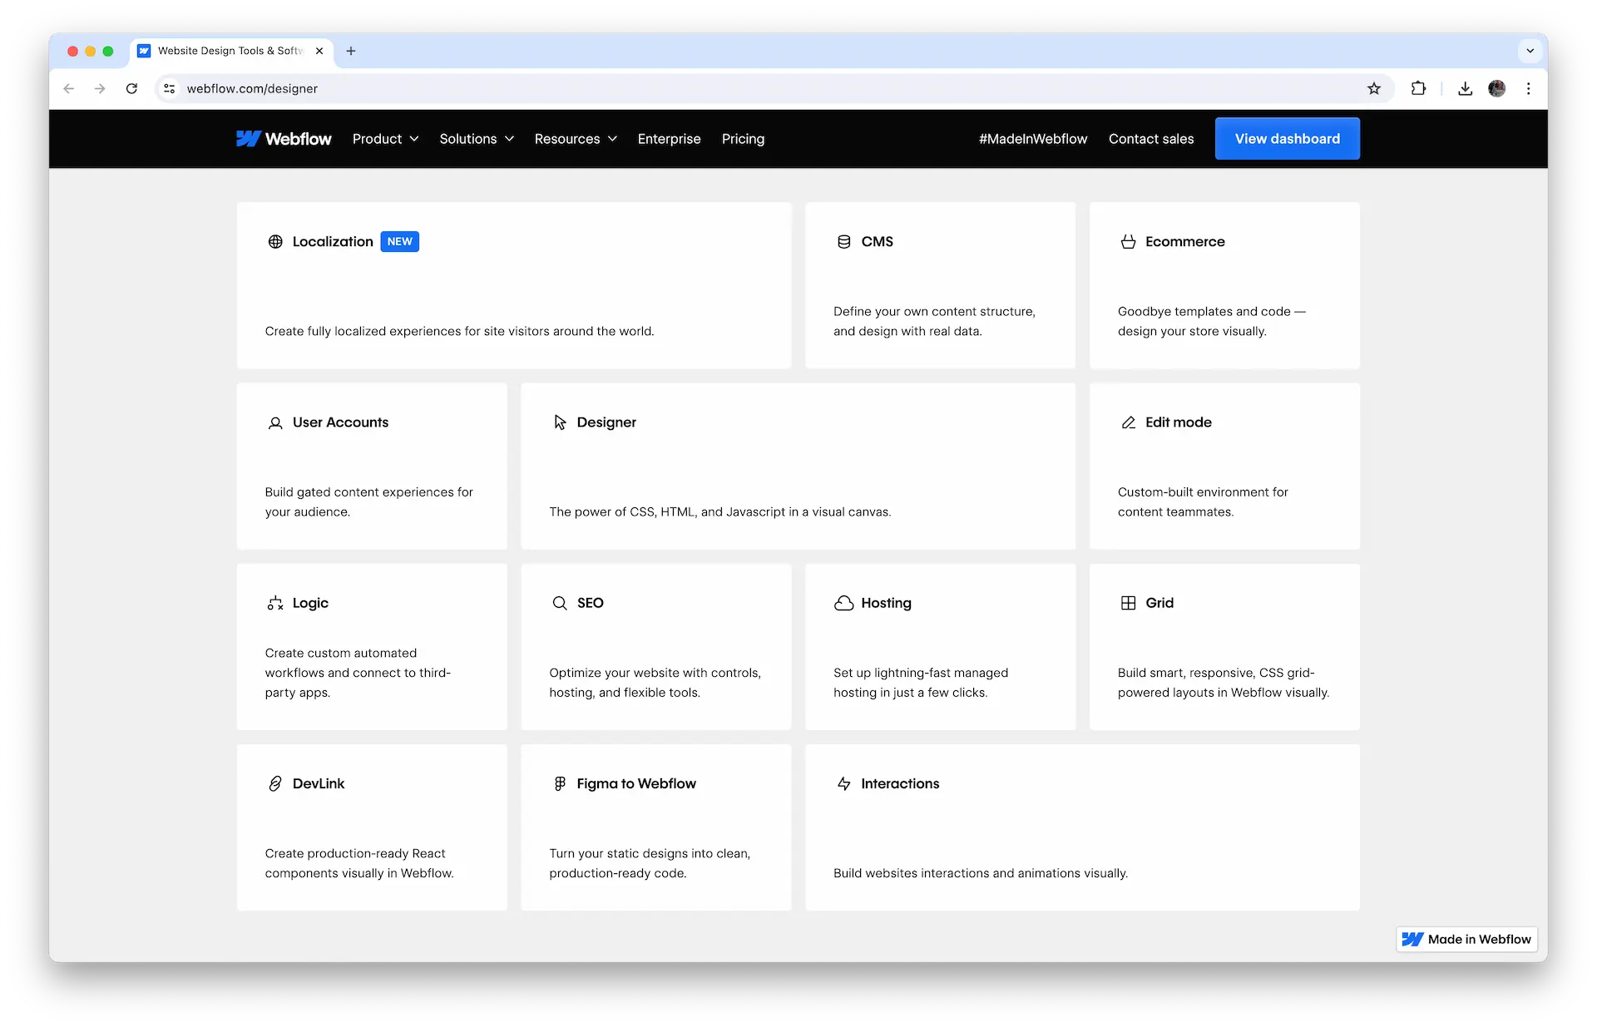Open the Ecommerce feature card title
Viewport: 1597px width, 1027px height.
1185,242
